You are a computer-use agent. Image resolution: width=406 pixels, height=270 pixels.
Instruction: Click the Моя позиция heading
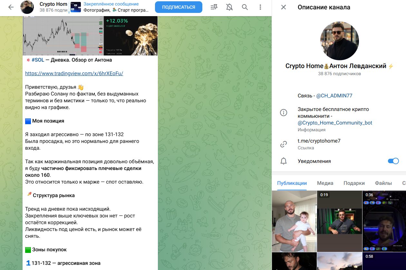pos(48,121)
